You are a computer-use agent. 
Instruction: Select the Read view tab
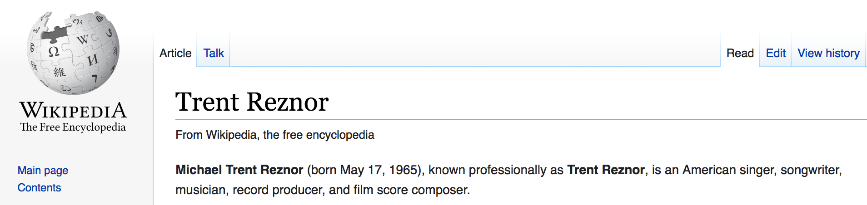pyautogui.click(x=740, y=54)
